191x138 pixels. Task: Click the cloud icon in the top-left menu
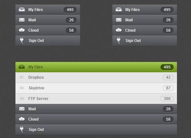[x=22, y=30]
